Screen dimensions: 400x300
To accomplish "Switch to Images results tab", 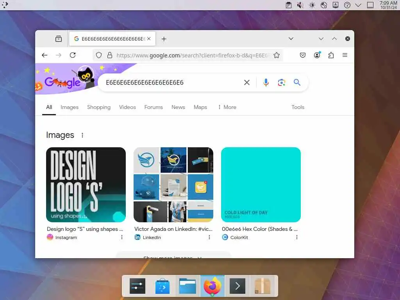I will click(70, 107).
